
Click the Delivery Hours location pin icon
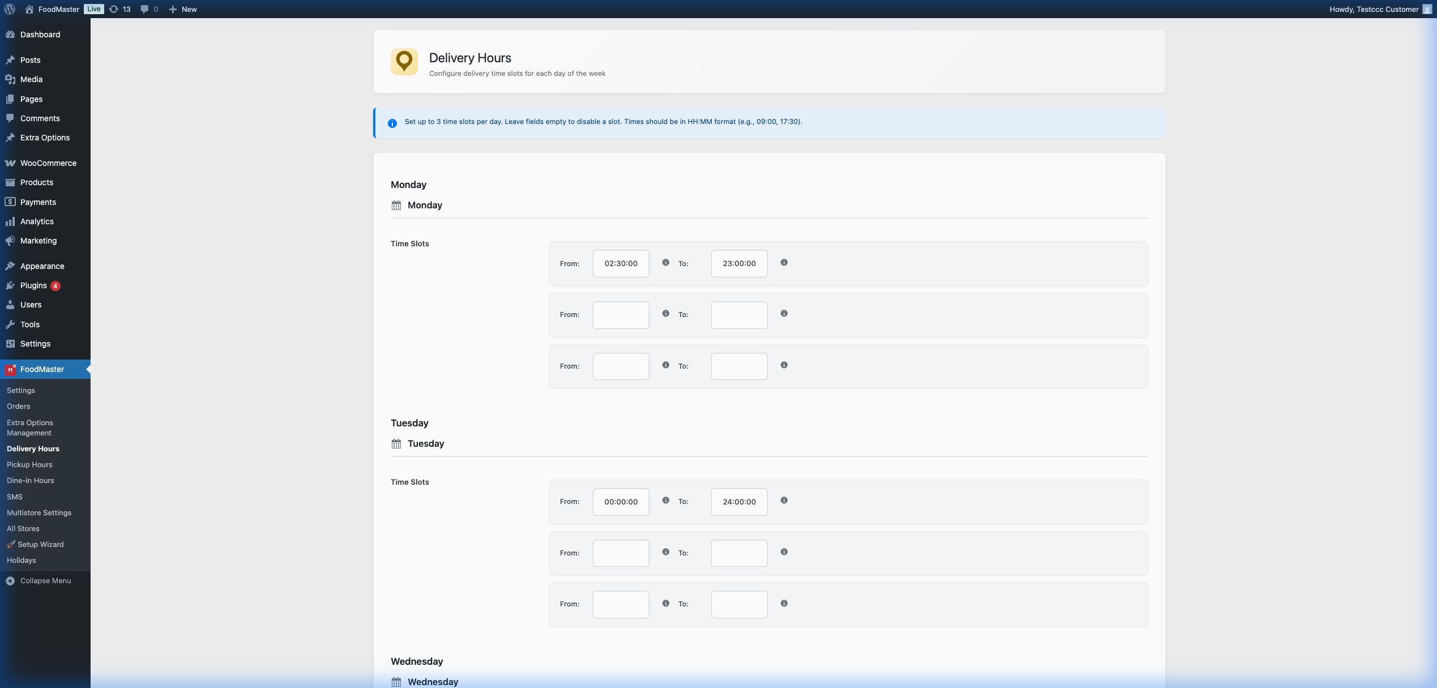404,62
